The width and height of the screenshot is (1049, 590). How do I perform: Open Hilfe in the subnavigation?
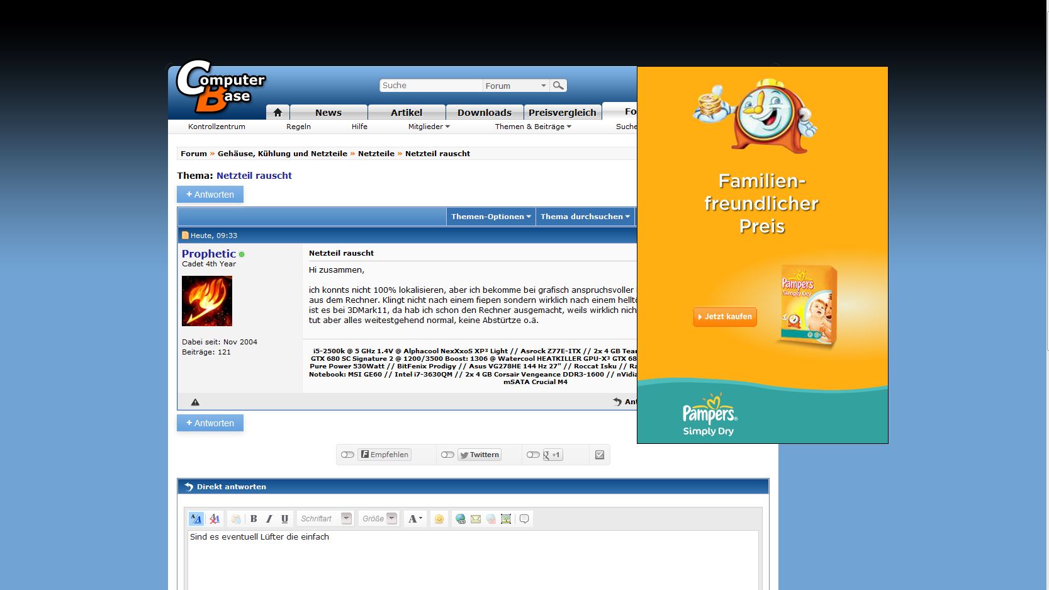[x=359, y=127]
